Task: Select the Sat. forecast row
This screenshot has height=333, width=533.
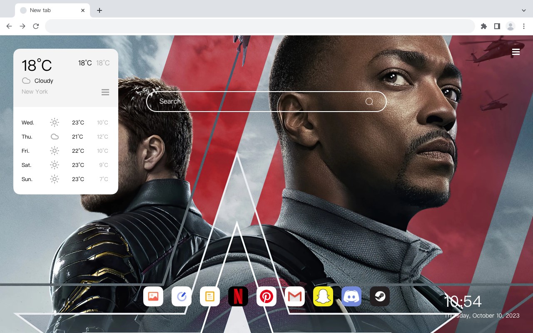Action: tap(66, 165)
